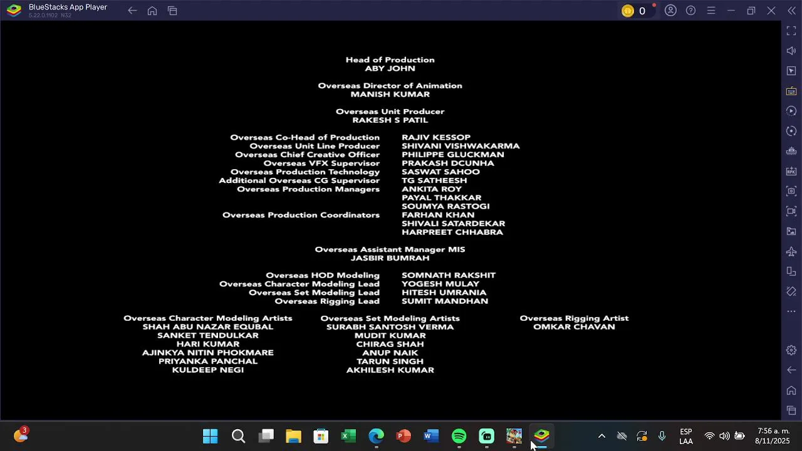802x451 pixels.
Task: Open the macro recorder in the sidebar
Action: pos(791,111)
